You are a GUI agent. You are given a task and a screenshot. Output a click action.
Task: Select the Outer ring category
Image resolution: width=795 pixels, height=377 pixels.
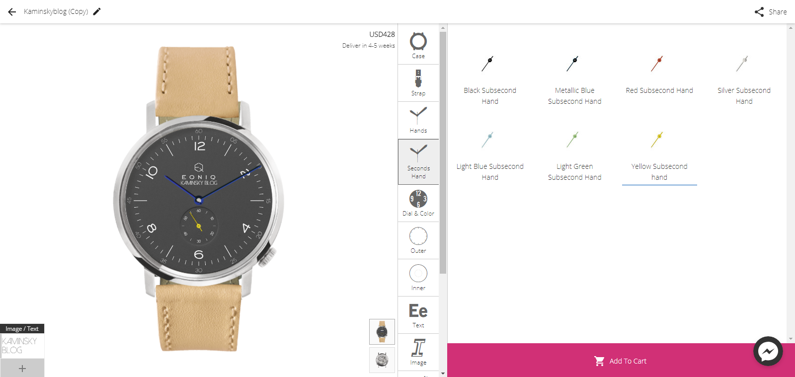[x=418, y=240]
